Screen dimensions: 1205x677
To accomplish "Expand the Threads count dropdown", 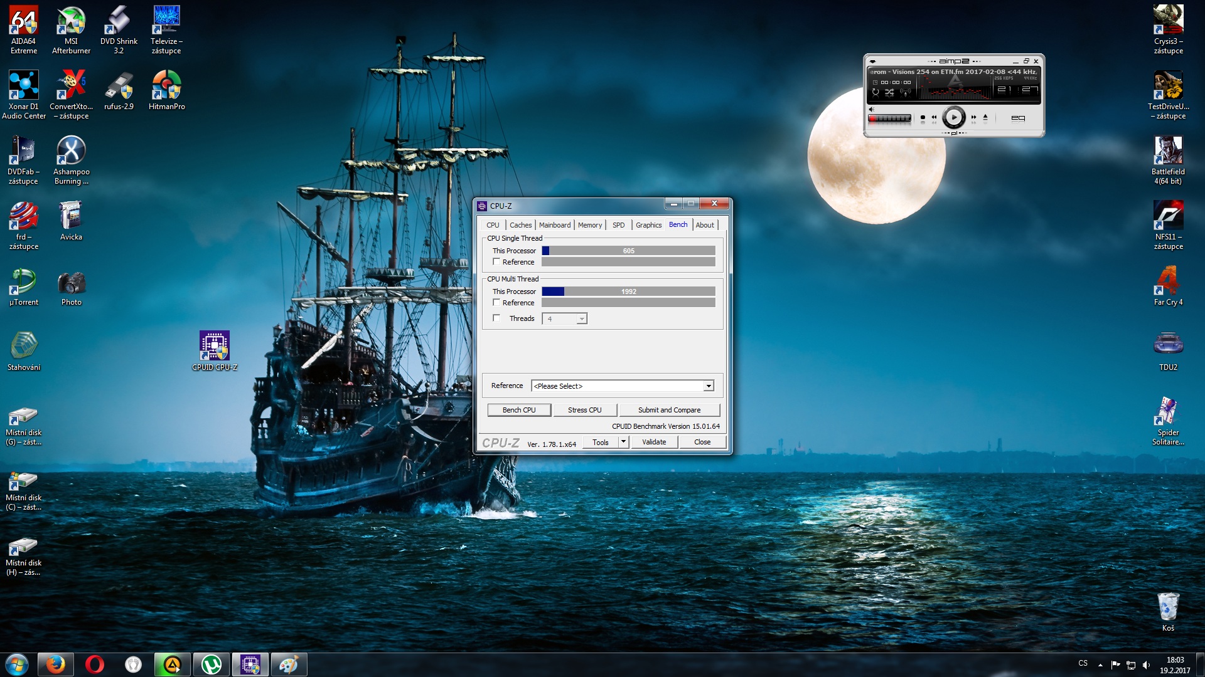I will [582, 319].
